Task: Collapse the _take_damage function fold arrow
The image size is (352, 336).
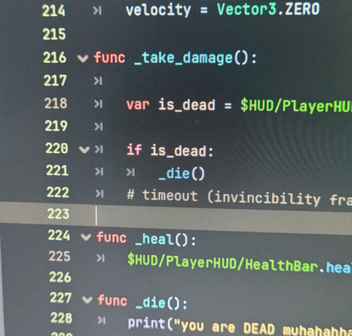Action: point(83,58)
